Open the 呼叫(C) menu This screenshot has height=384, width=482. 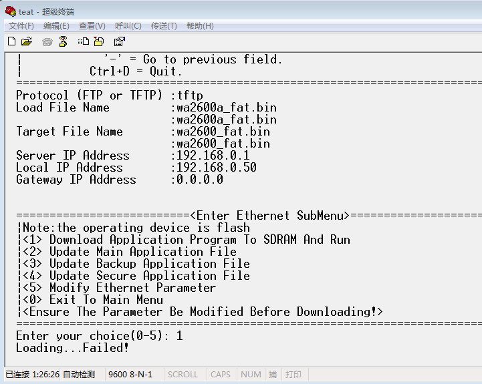128,26
